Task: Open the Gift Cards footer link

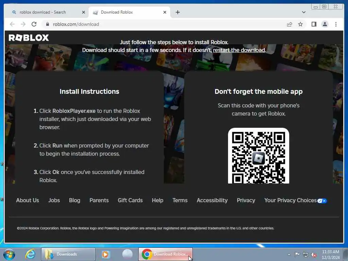Action: (130, 201)
